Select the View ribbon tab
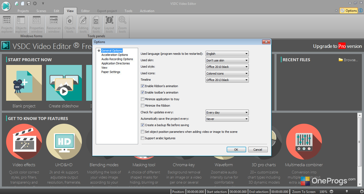This screenshot has height=194, width=364. 70,11
